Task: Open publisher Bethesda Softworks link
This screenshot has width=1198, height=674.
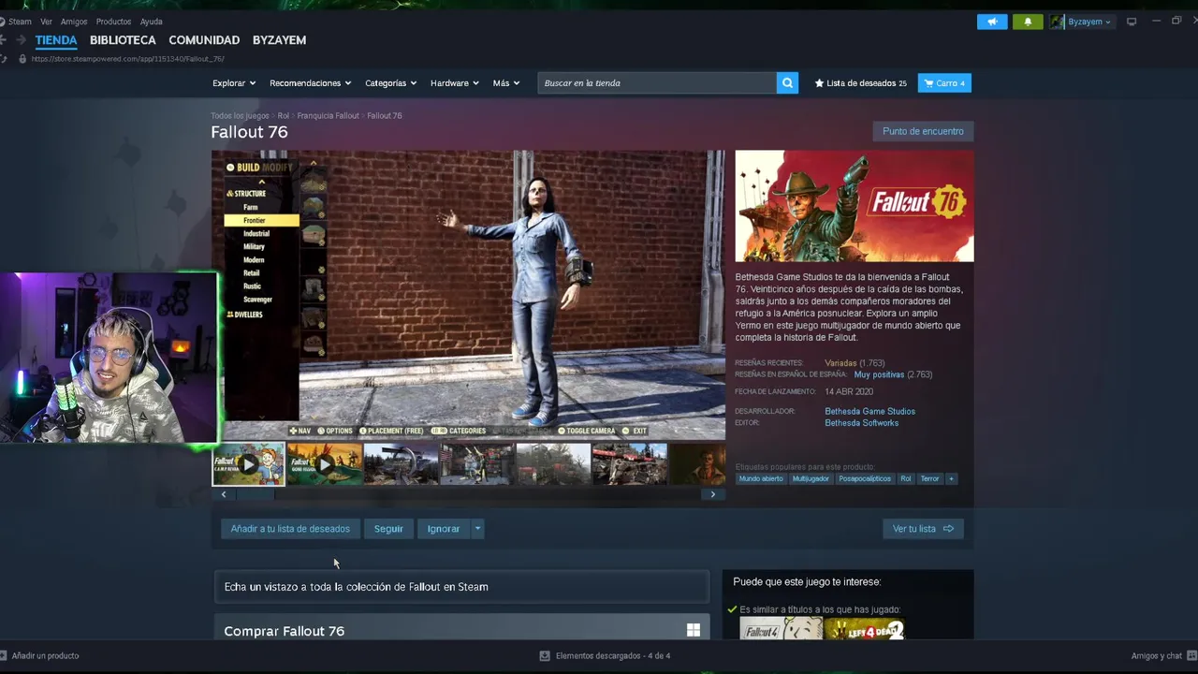Action: point(861,423)
